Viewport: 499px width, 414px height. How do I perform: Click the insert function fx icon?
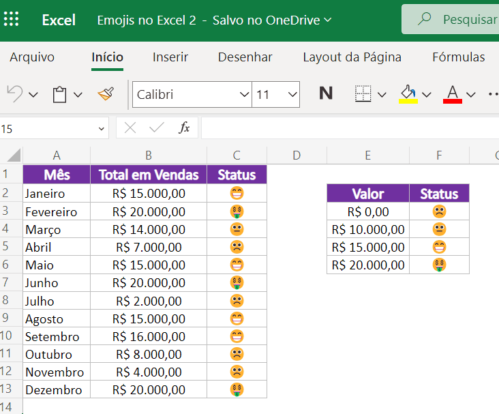(x=184, y=128)
